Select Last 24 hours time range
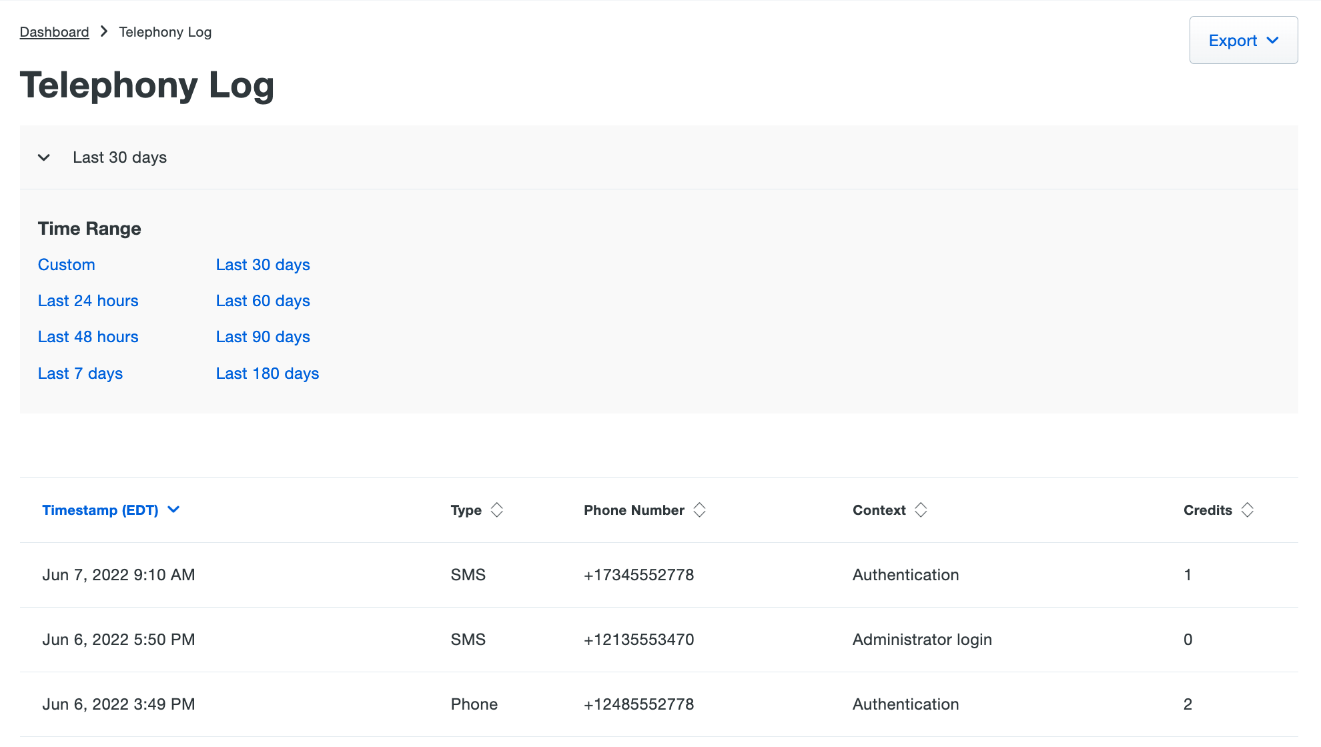Screen dimensions: 1321x747 [87, 301]
